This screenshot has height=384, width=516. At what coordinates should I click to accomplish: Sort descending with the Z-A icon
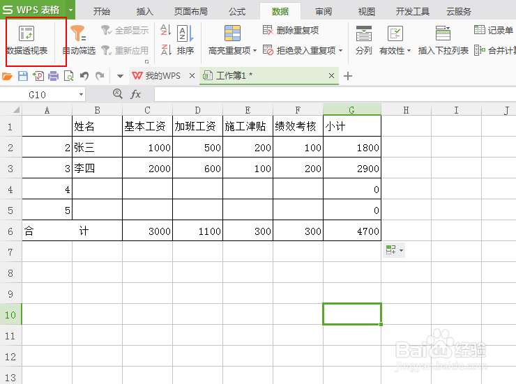(x=165, y=50)
